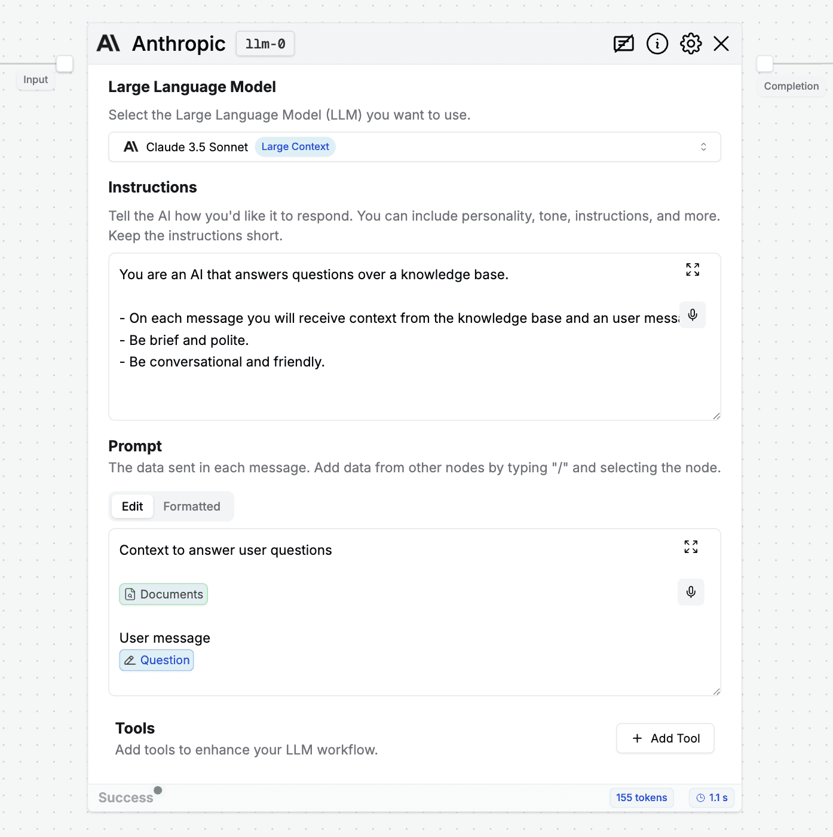
Task: Click the Question variable chip
Action: point(157,660)
